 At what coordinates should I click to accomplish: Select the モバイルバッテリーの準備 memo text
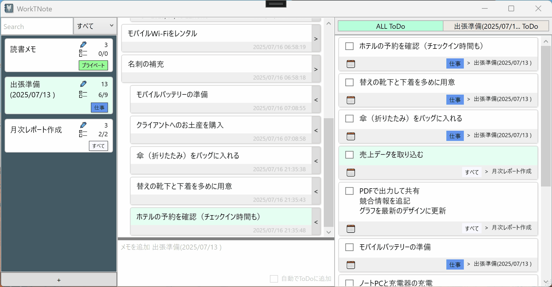(172, 94)
